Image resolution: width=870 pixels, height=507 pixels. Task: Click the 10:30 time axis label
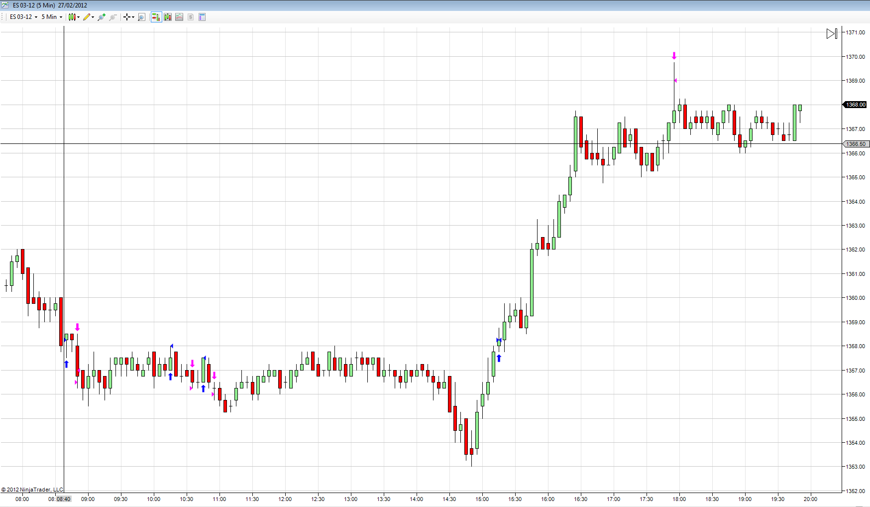coord(187,499)
